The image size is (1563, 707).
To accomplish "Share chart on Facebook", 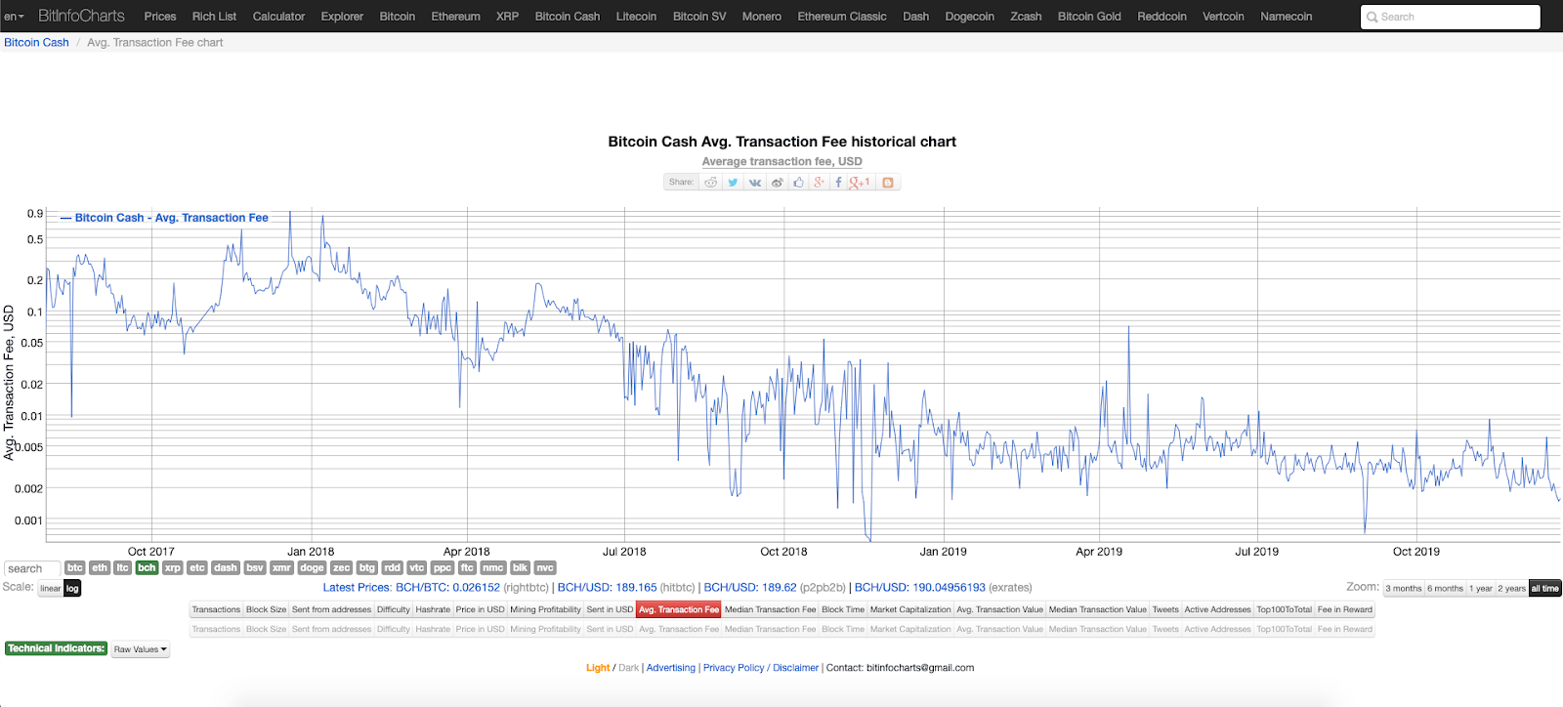I will pos(838,183).
